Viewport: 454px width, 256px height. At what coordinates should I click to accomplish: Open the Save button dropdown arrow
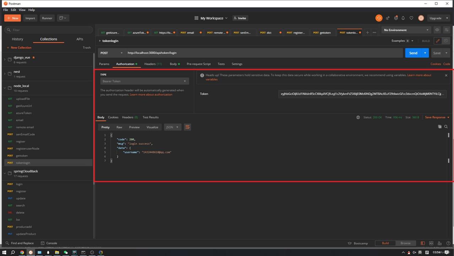click(446, 53)
